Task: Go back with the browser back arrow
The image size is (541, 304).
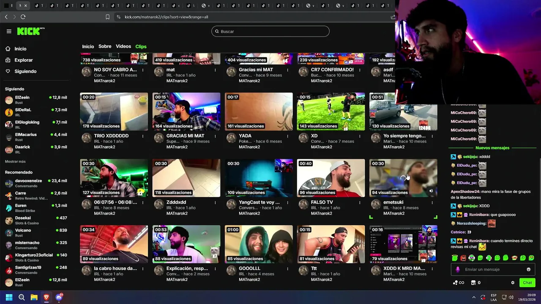Action: [6, 17]
